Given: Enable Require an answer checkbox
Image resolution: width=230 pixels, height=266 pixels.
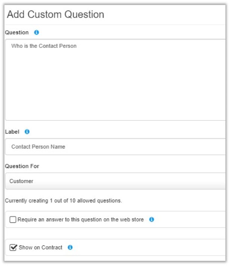Looking at the screenshot, I should tap(13, 220).
